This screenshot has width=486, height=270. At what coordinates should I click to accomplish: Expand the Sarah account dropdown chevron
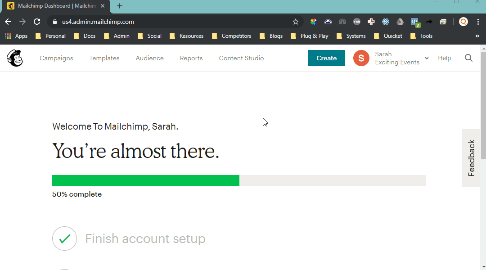(x=427, y=58)
